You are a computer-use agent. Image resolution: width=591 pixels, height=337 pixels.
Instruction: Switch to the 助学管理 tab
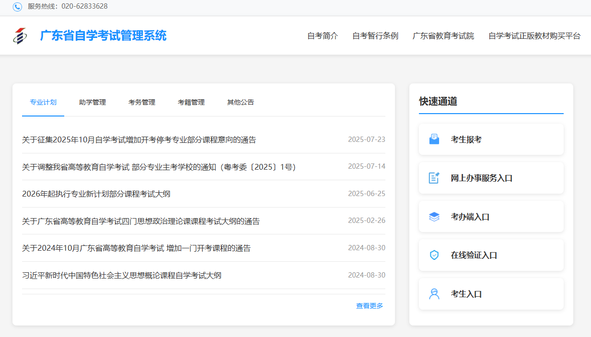tap(93, 102)
